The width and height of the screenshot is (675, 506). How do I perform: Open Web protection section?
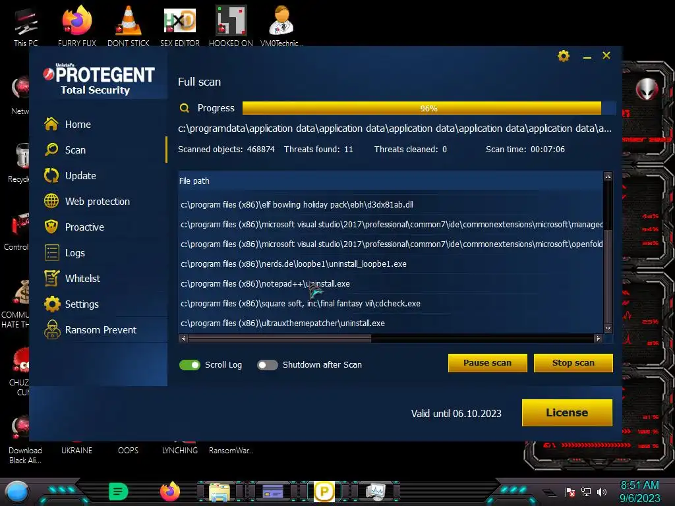click(98, 202)
